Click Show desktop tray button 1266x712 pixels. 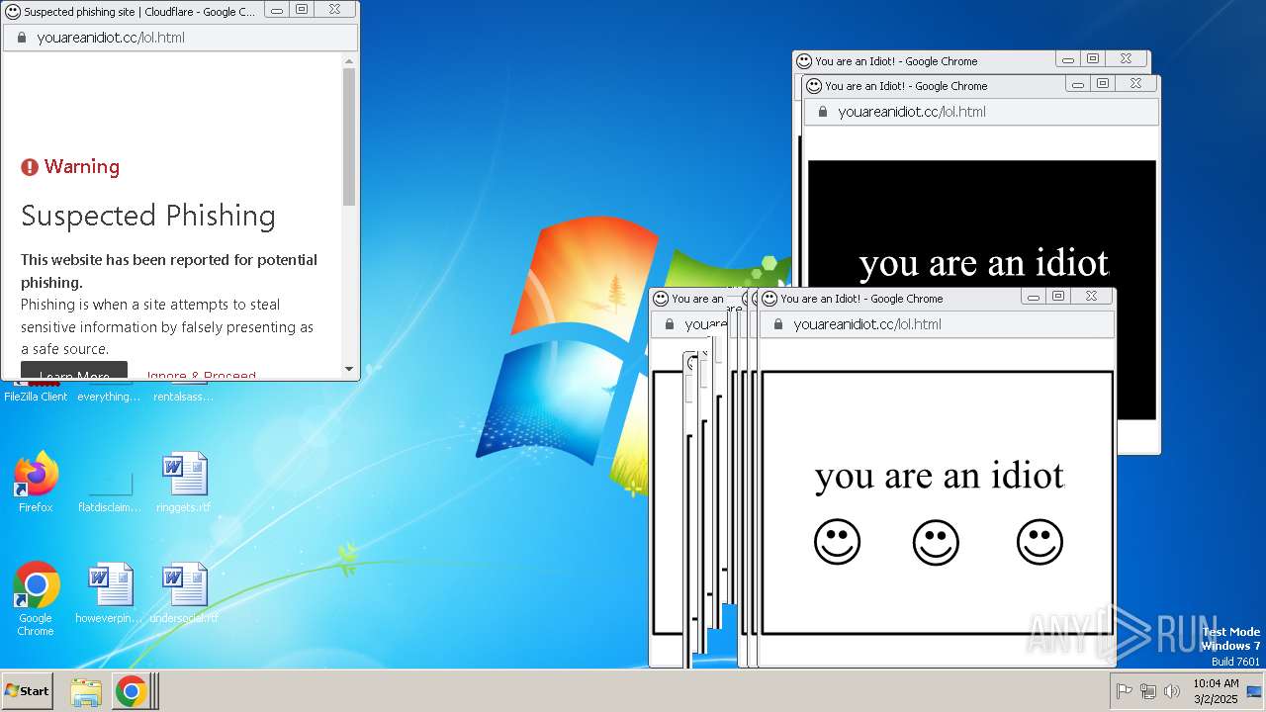(1254, 691)
